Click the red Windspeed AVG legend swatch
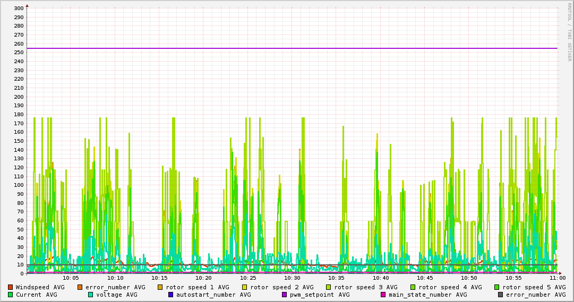The width and height of the screenshot is (574, 302). coord(10,287)
